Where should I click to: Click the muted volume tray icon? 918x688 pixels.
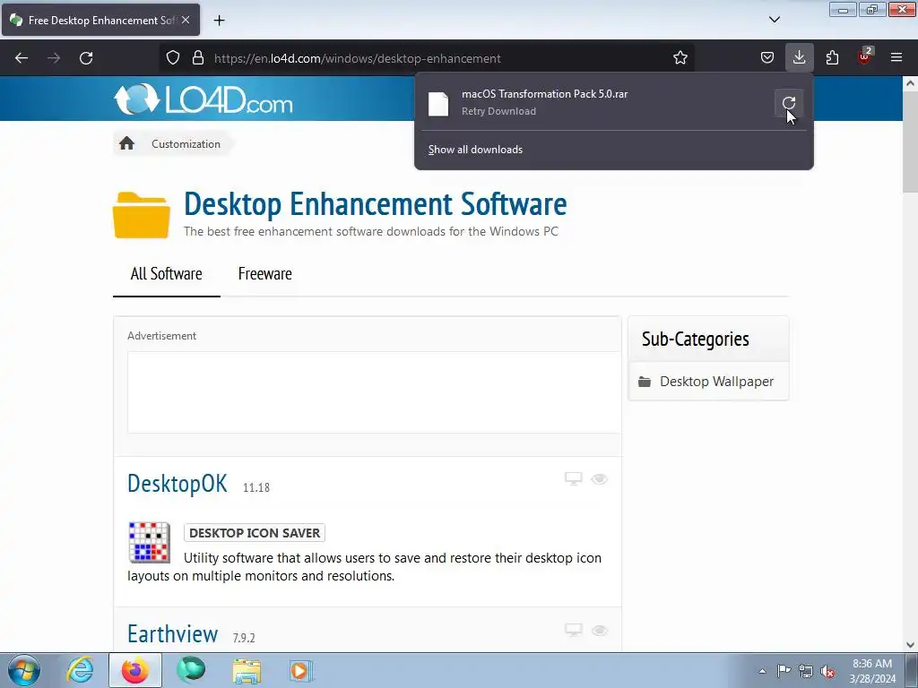(827, 672)
